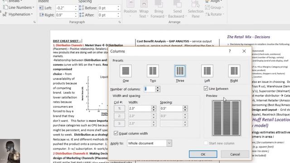Open Columns dialog help question mark
The image size is (290, 163).
(x=230, y=51)
